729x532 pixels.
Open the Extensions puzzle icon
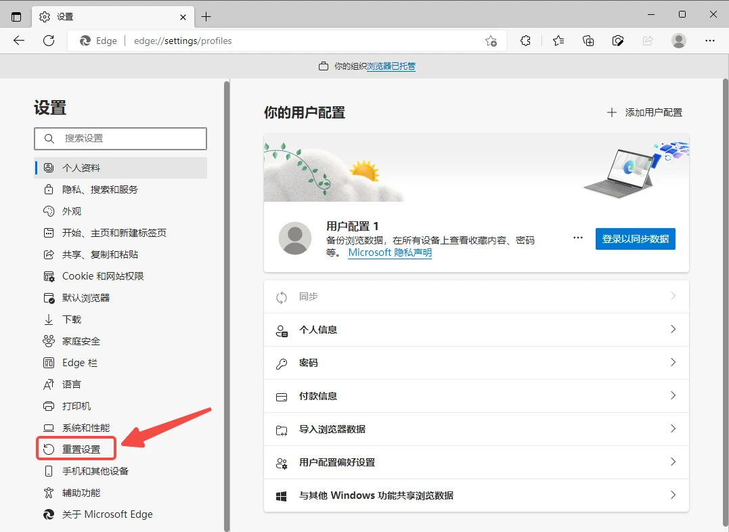point(525,41)
